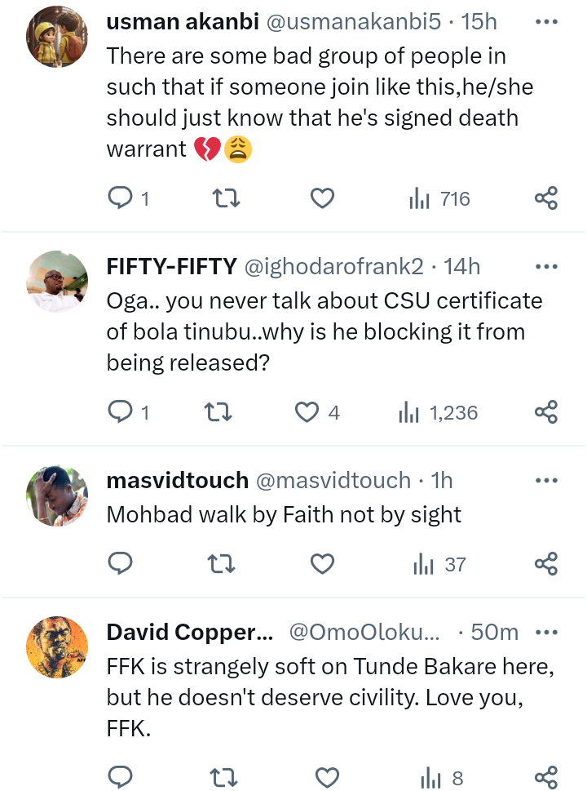Viewport: 587px width, 791px height.
Task: Retweet usman akanbi's post
Action: point(219,198)
